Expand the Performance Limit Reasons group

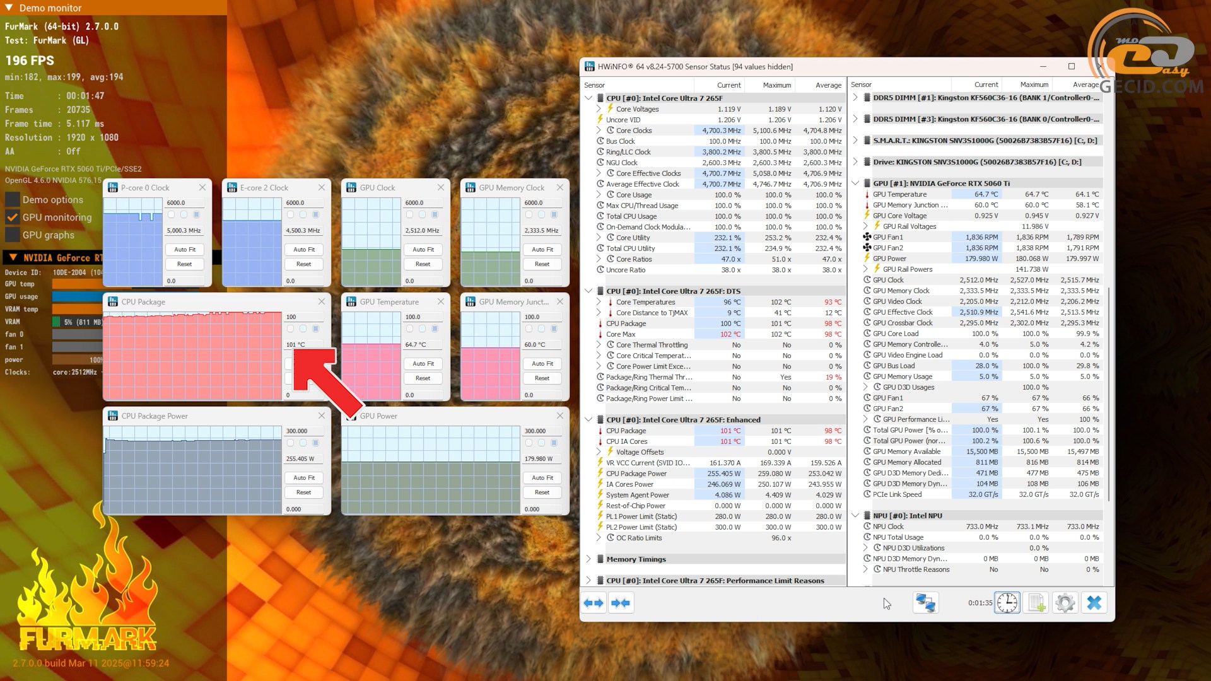[588, 580]
